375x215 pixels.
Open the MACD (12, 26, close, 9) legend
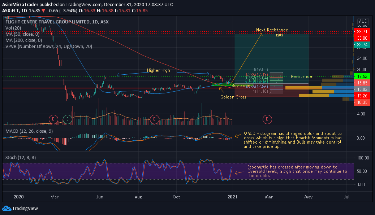point(29,131)
